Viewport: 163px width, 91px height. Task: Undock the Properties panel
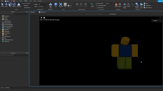26,53
